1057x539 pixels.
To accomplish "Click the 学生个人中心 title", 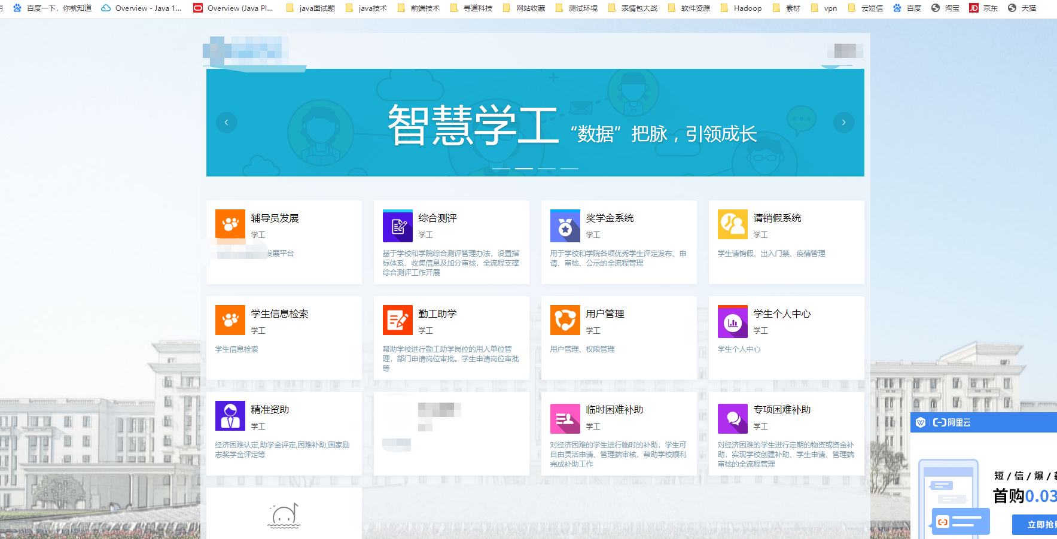I will pyautogui.click(x=782, y=314).
